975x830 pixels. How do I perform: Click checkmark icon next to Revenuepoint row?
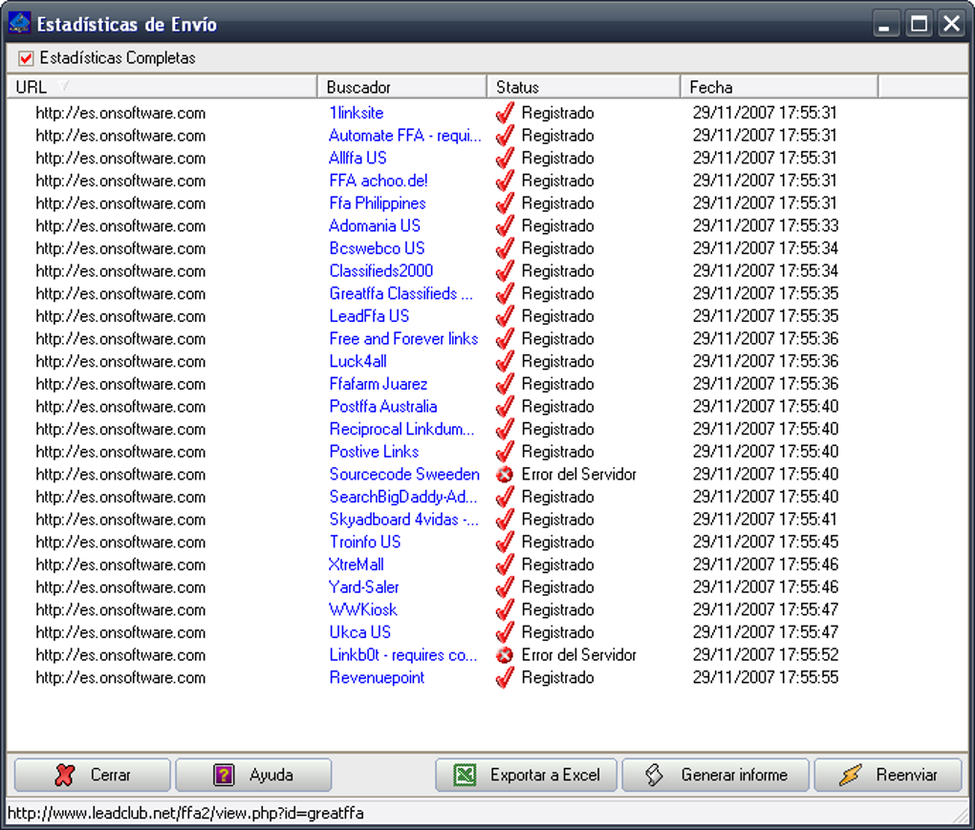504,678
